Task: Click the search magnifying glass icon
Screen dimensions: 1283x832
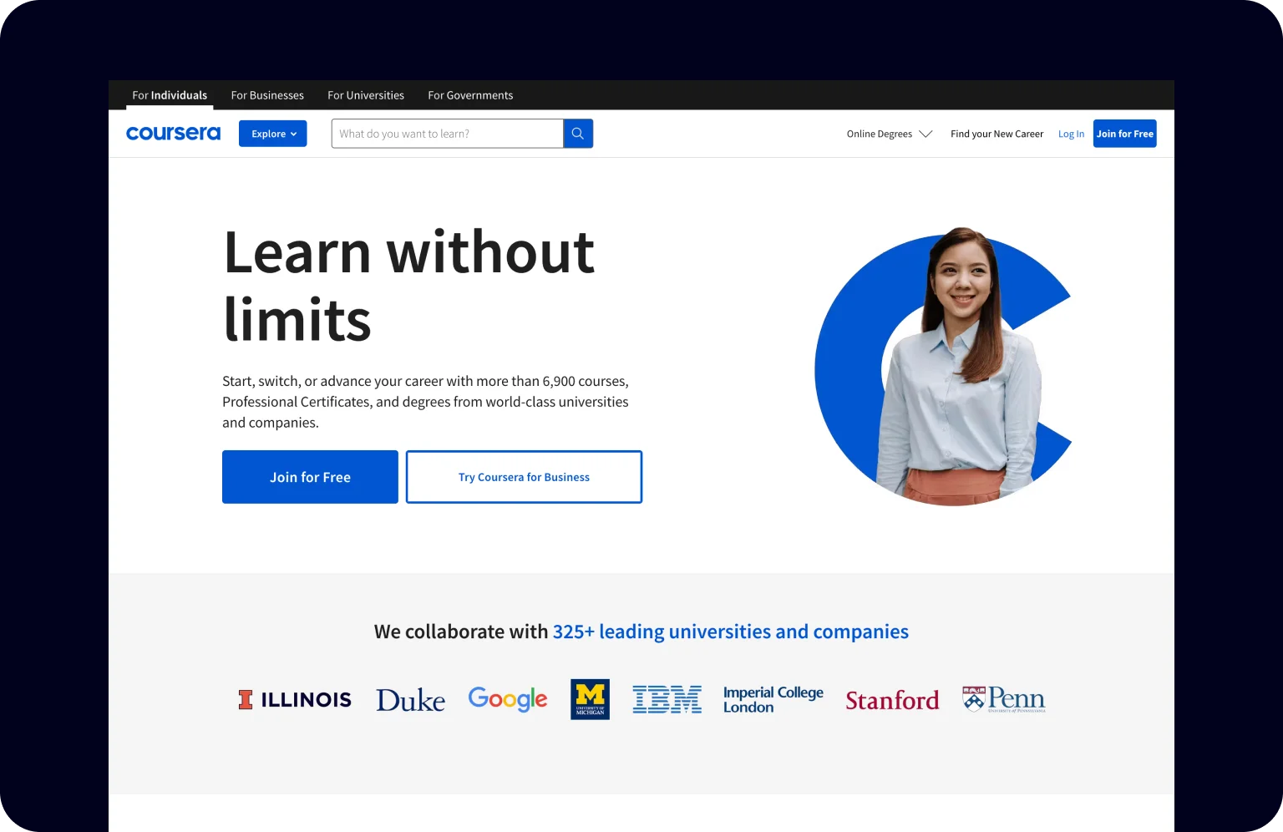Action: click(x=577, y=133)
